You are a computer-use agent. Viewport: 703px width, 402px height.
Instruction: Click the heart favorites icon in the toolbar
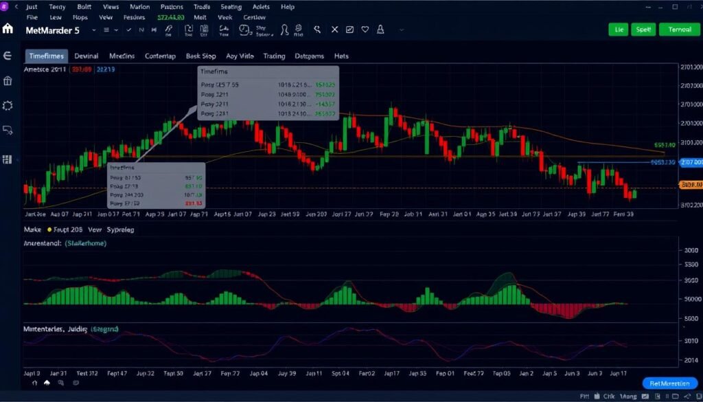(365, 30)
